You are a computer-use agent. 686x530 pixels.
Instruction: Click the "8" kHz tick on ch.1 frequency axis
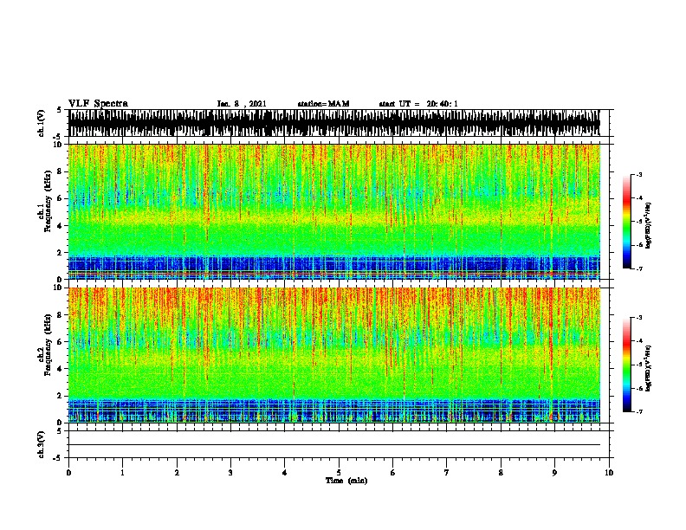(60, 171)
